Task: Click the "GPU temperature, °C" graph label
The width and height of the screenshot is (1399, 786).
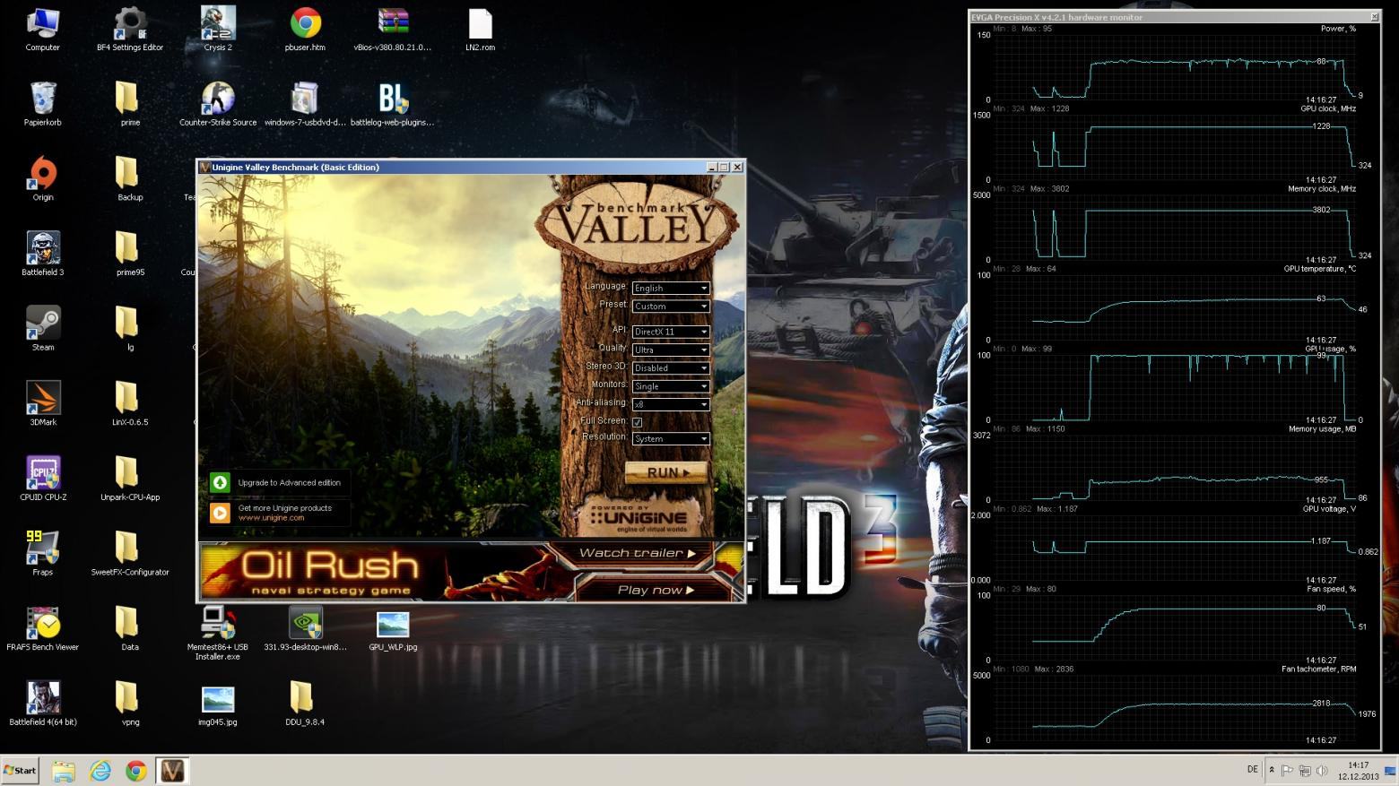Action: click(x=1319, y=269)
